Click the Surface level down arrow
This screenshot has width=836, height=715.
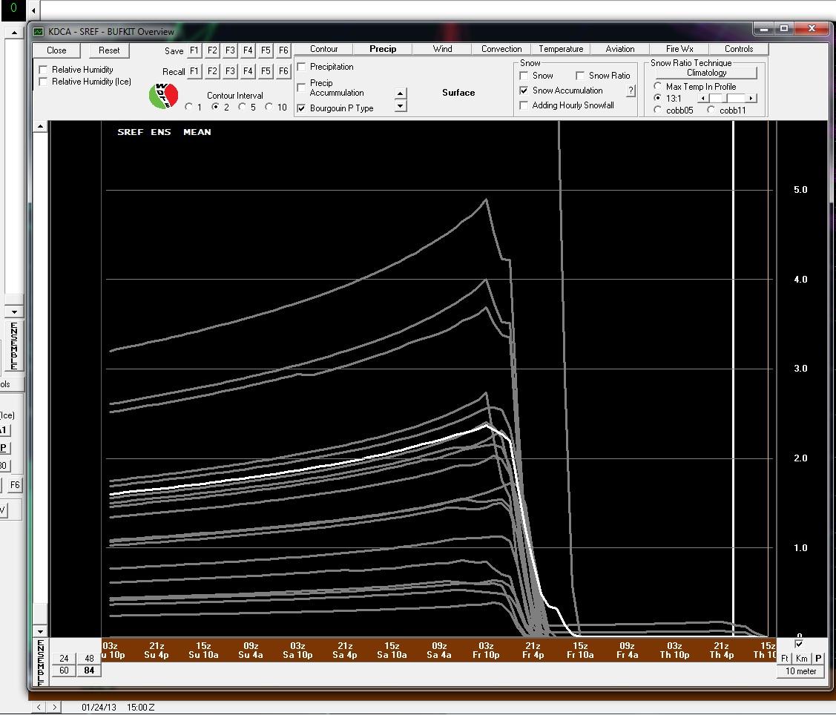(401, 106)
